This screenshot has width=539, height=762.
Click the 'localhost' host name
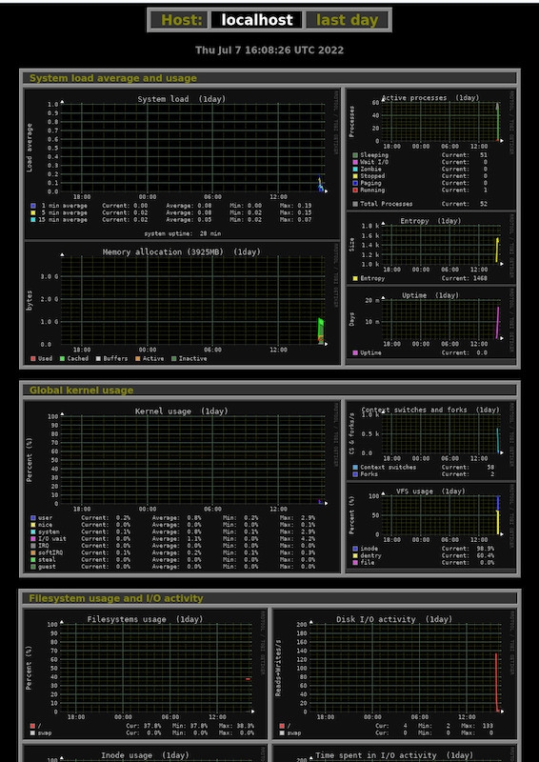pyautogui.click(x=256, y=20)
